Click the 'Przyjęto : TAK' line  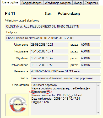point(40,102)
